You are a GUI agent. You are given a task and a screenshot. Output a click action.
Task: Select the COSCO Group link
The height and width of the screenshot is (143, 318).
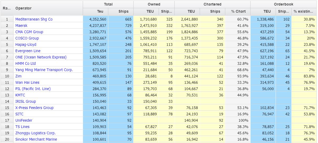point(27,38)
